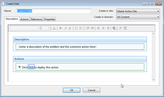Switch to the Actions tab
This screenshot has height=97, width=164.
coord(24,19)
